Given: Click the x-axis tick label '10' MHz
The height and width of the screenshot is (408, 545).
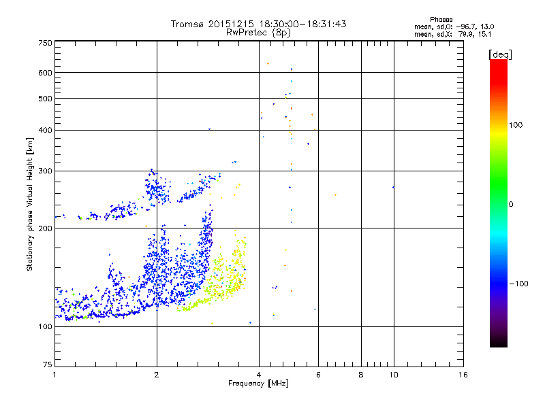Looking at the screenshot, I should pos(394,375).
